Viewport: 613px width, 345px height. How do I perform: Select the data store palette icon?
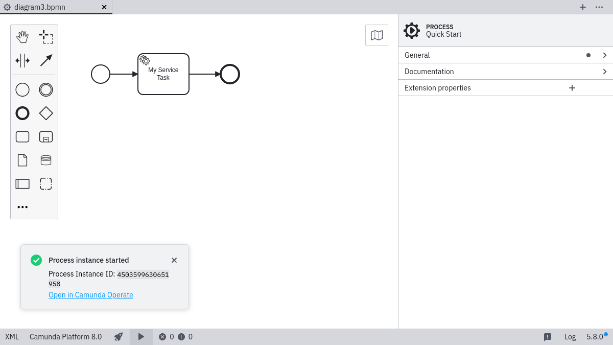pos(46,160)
